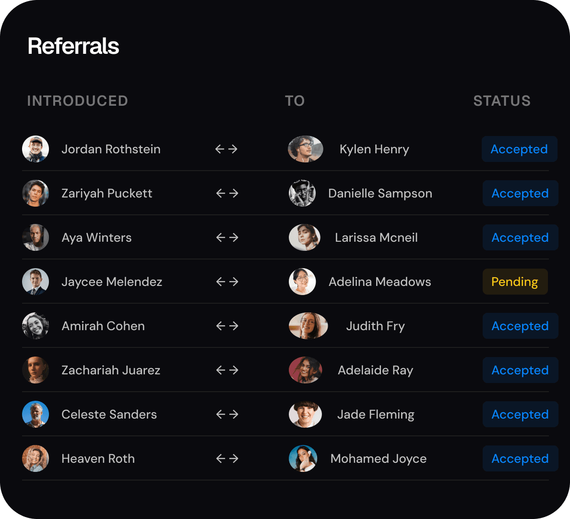This screenshot has width=570, height=519.
Task: Select Larissa Mcneil's name
Action: (x=376, y=237)
